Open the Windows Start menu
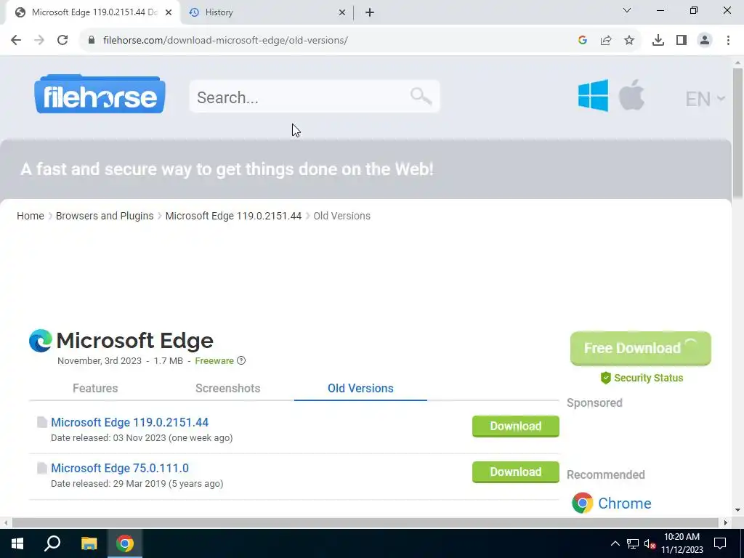This screenshot has height=558, width=744. (17, 543)
